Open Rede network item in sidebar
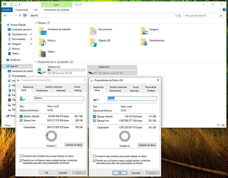 (x=11, y=116)
